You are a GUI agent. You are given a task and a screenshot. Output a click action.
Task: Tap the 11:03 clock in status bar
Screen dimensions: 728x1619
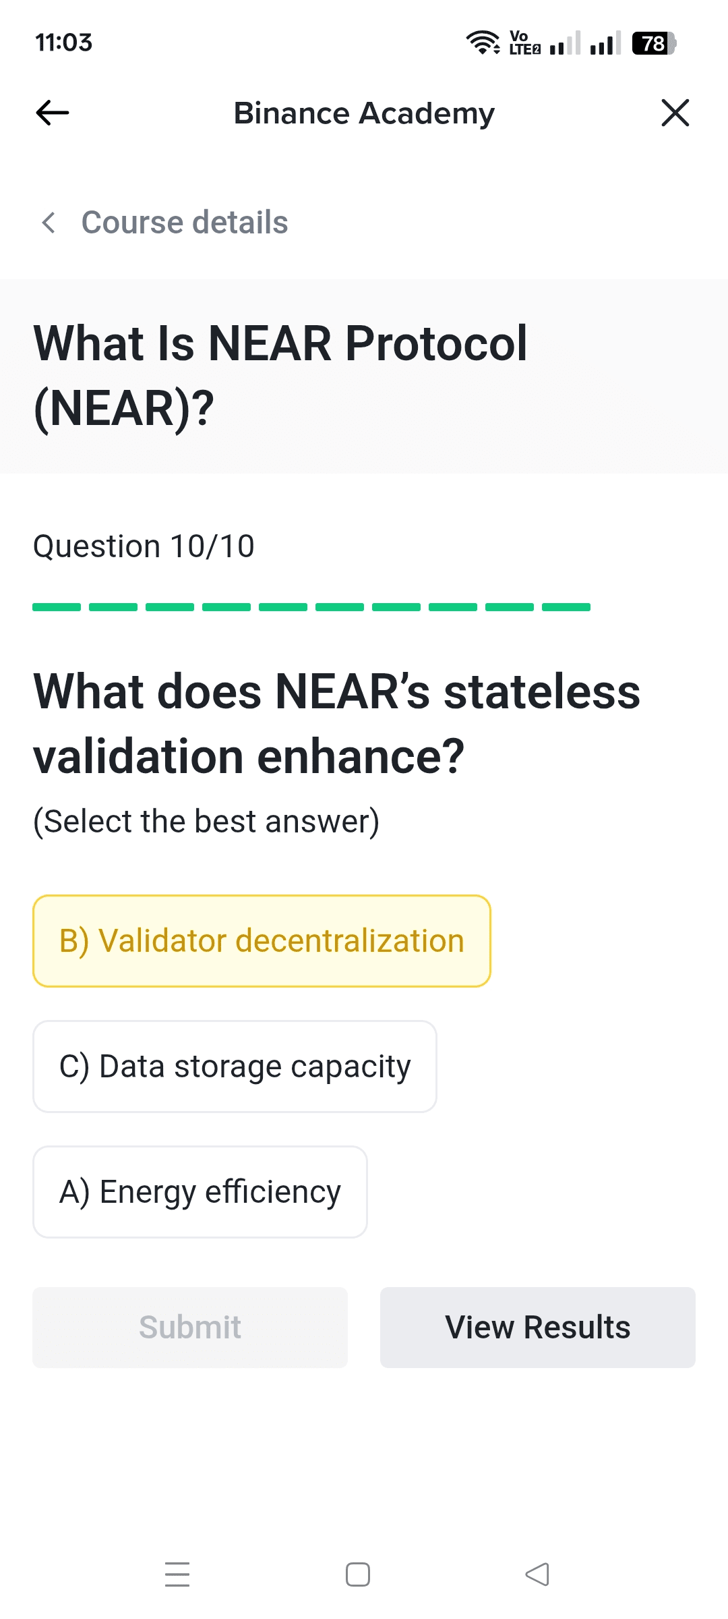tap(63, 42)
